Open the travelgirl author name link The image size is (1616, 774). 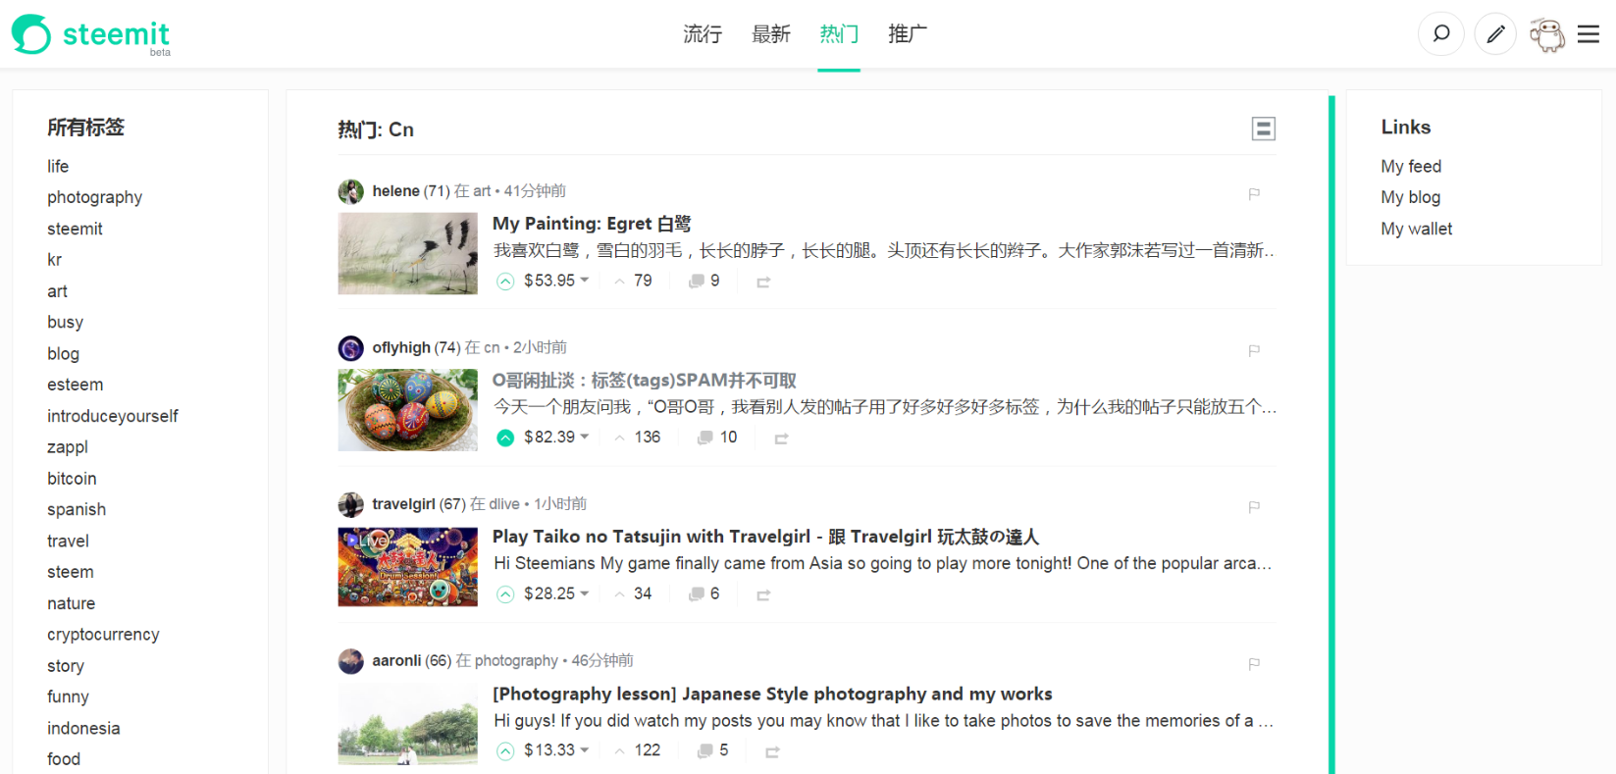click(403, 504)
